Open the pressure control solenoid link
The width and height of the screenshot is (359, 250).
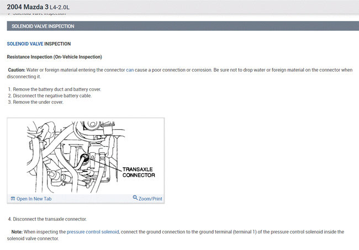[x=93, y=232]
